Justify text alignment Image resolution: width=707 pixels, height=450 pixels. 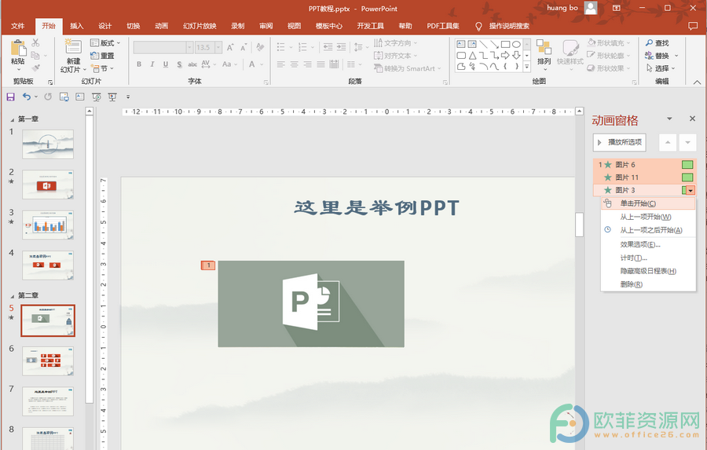point(321,64)
